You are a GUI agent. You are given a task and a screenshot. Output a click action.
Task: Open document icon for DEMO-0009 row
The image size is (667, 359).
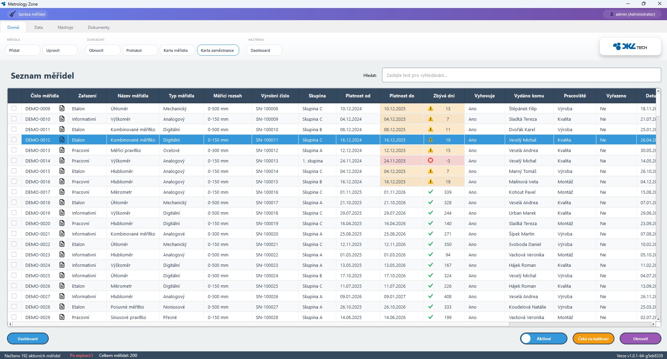click(x=62, y=109)
